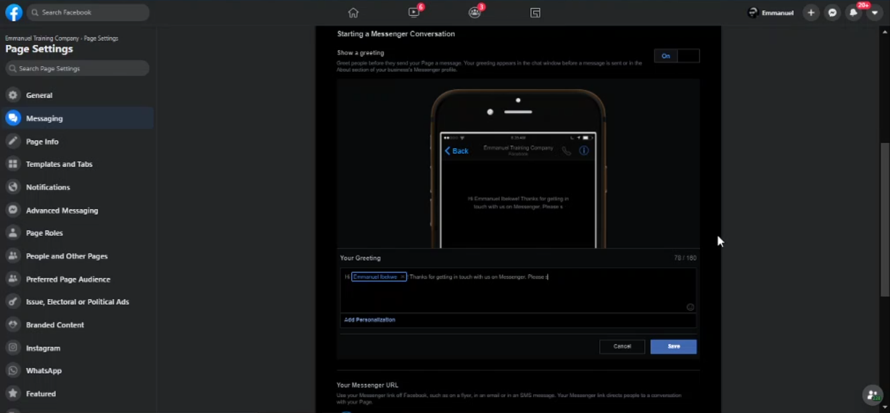This screenshot has width=890, height=413.
Task: Open the notifications bell
Action: click(x=854, y=13)
